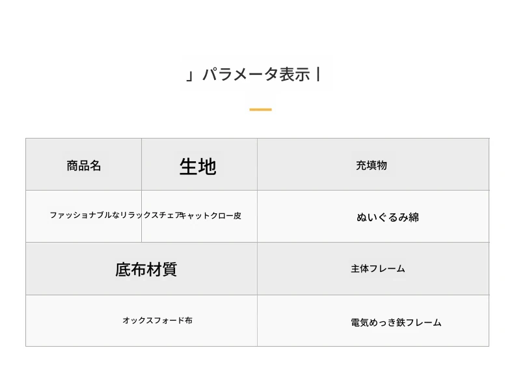514x374 pixels.
Task: Select the 充填物 header cell
Action: click(372, 165)
